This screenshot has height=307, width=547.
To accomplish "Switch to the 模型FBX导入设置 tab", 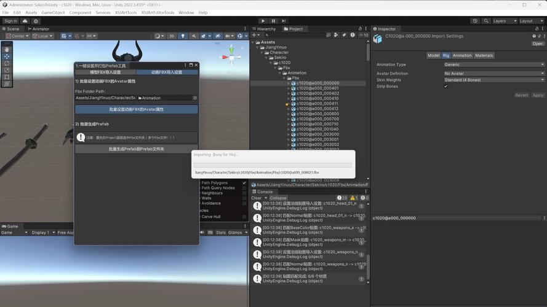I will (x=105, y=72).
